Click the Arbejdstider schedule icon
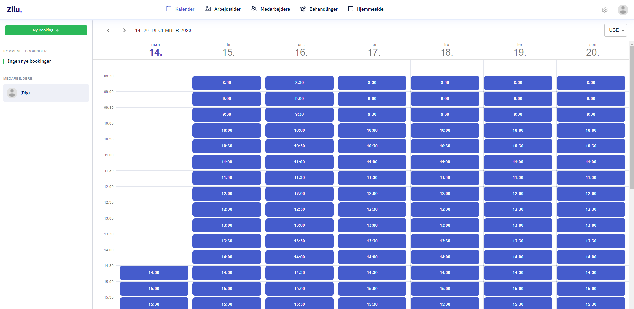The height and width of the screenshot is (309, 634). [x=208, y=9]
